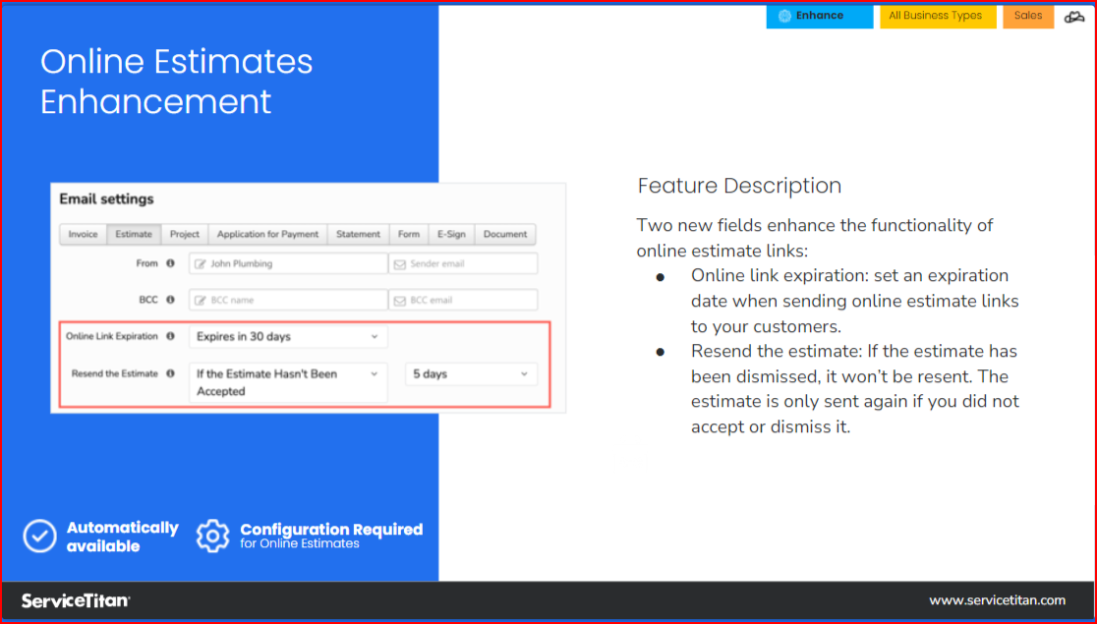Click the Email settings heading
The image size is (1097, 624).
[x=106, y=199]
